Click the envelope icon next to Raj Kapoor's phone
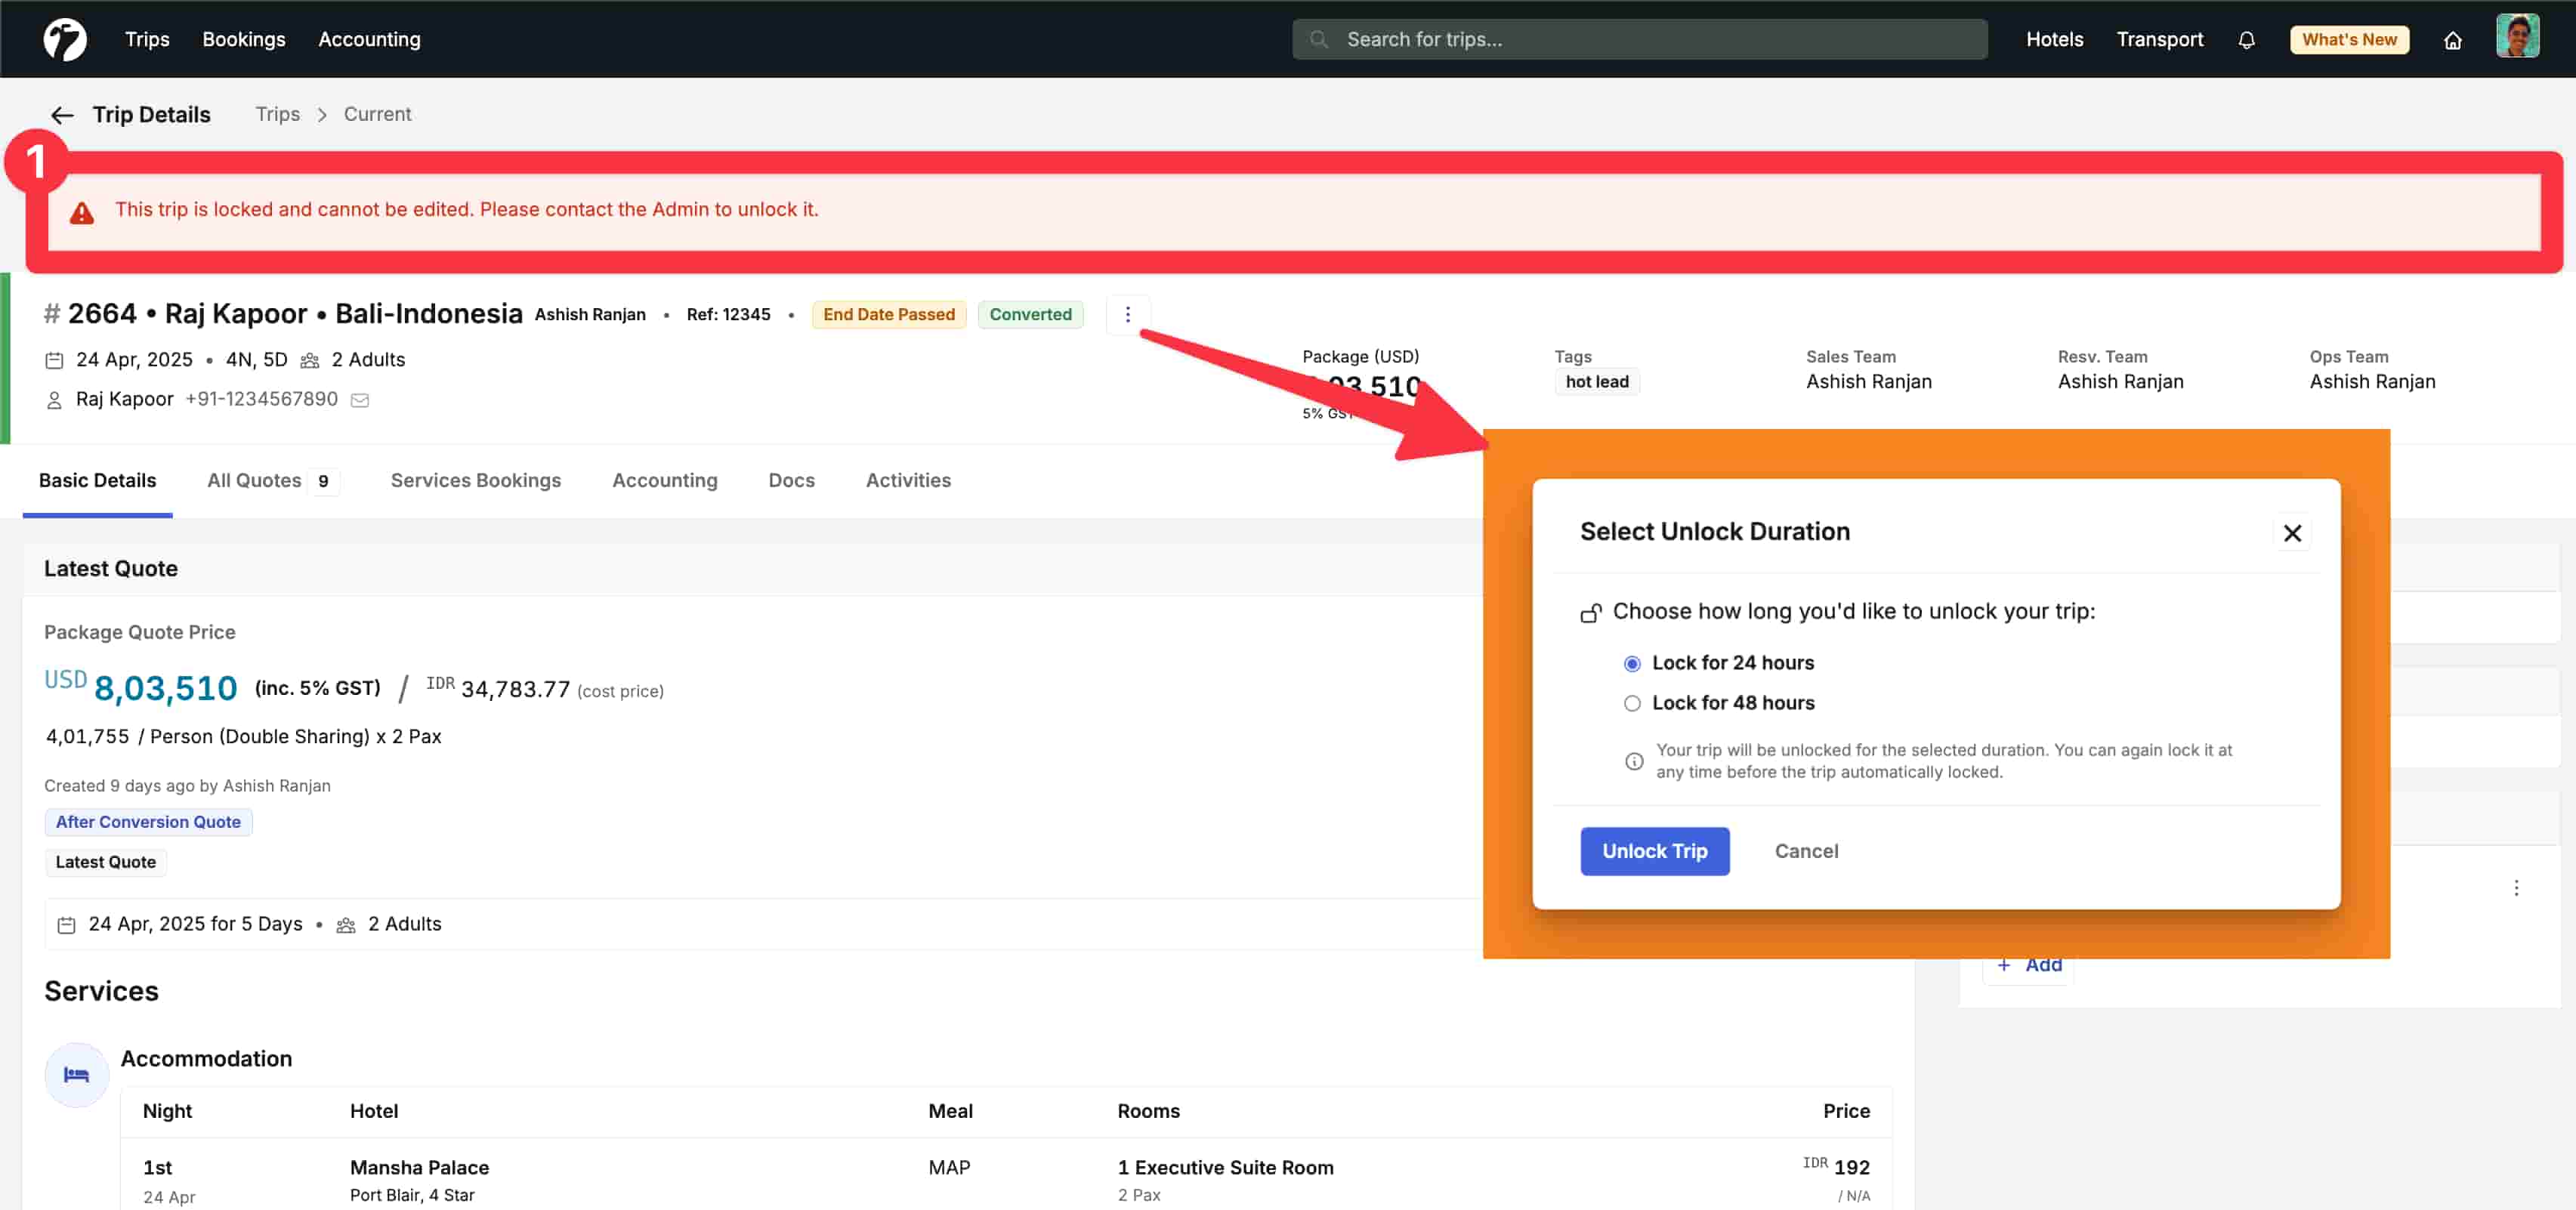This screenshot has width=2576, height=1210. (x=359, y=399)
